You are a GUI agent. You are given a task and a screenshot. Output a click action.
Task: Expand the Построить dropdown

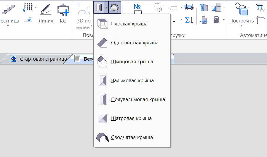coord(242,26)
